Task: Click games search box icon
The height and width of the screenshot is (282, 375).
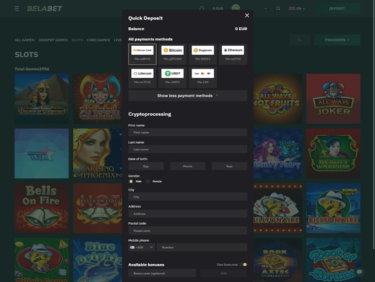Action: pyautogui.click(x=299, y=40)
